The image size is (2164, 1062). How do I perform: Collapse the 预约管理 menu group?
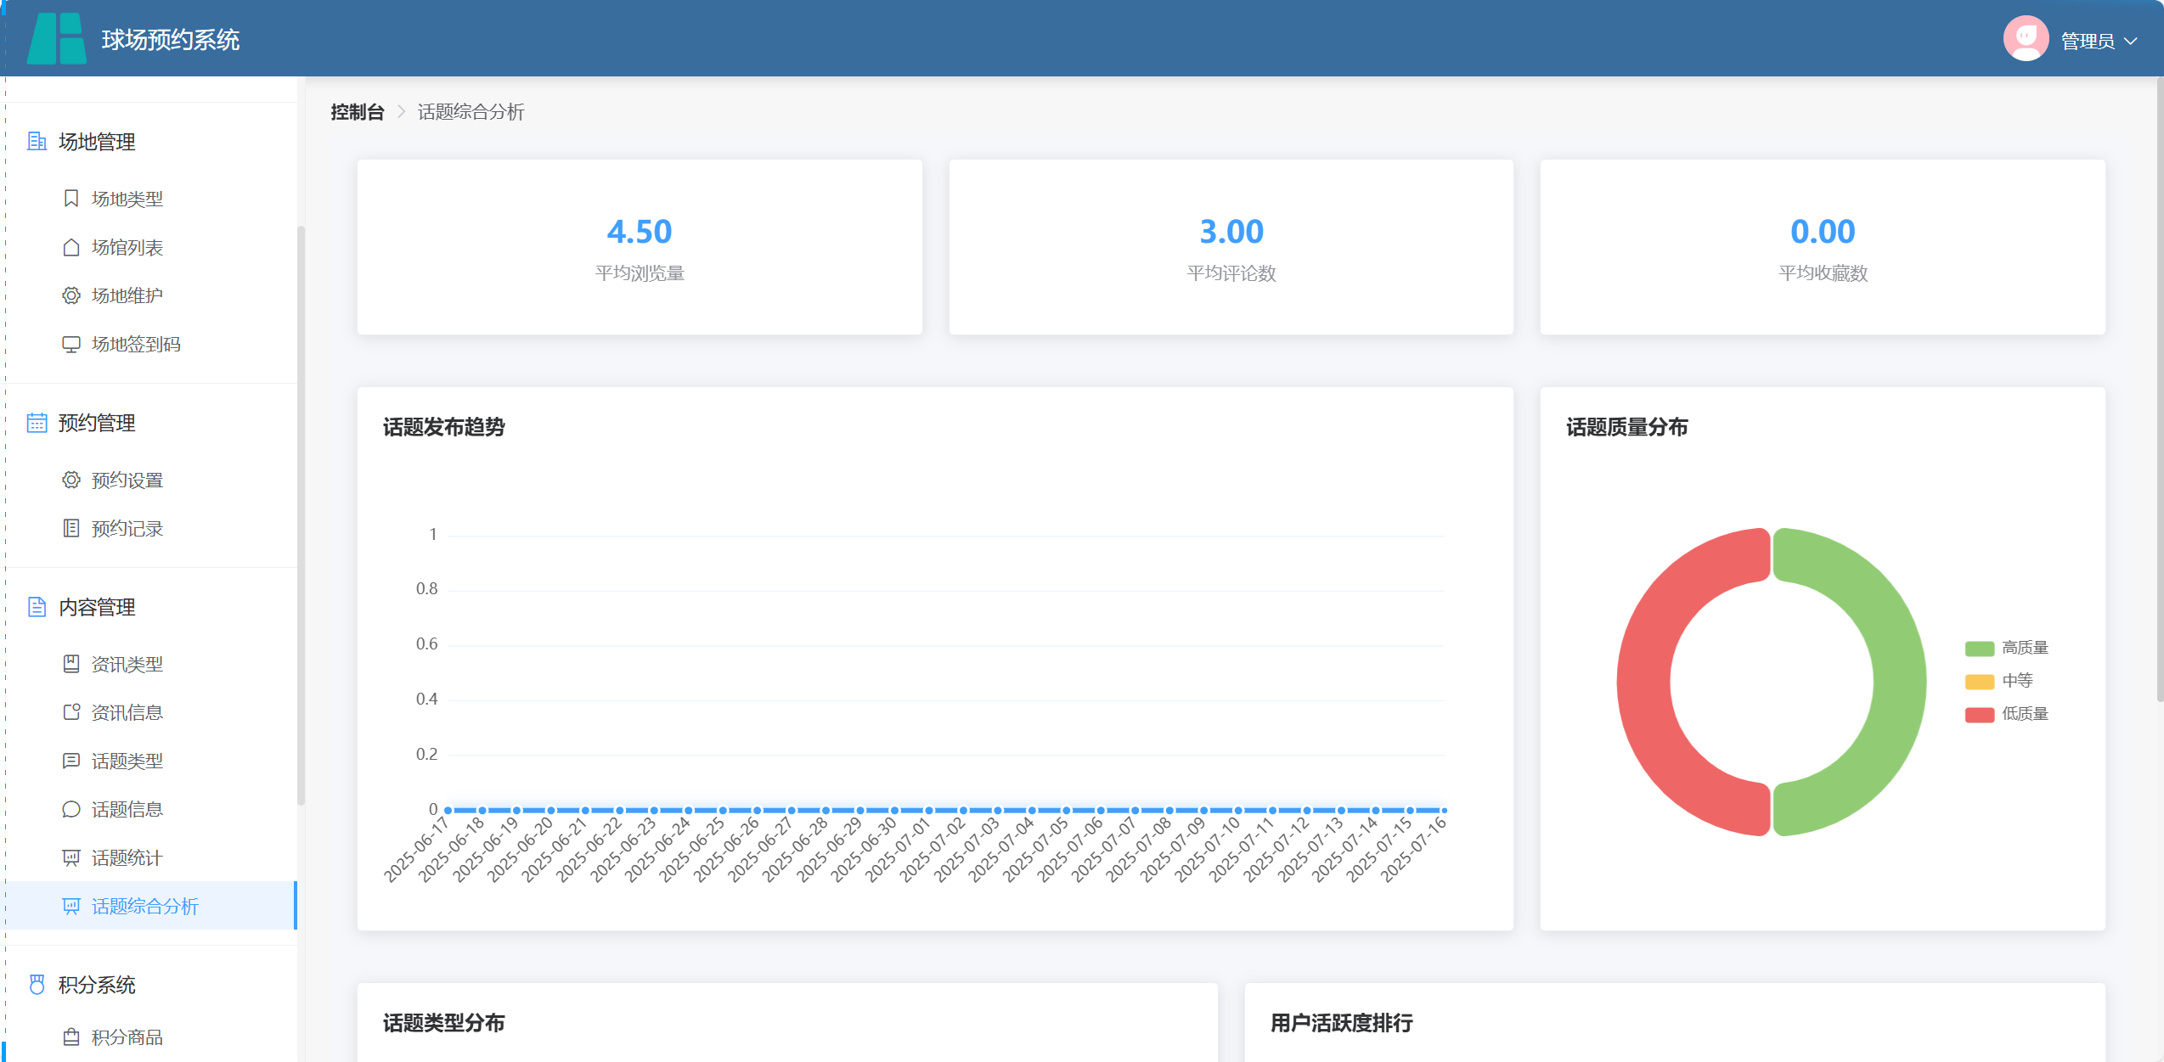[151, 423]
